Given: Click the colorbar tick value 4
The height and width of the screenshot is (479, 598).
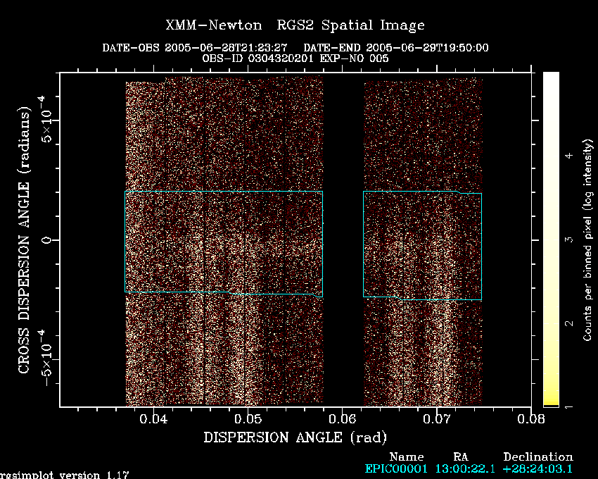Looking at the screenshot, I should click(x=569, y=156).
